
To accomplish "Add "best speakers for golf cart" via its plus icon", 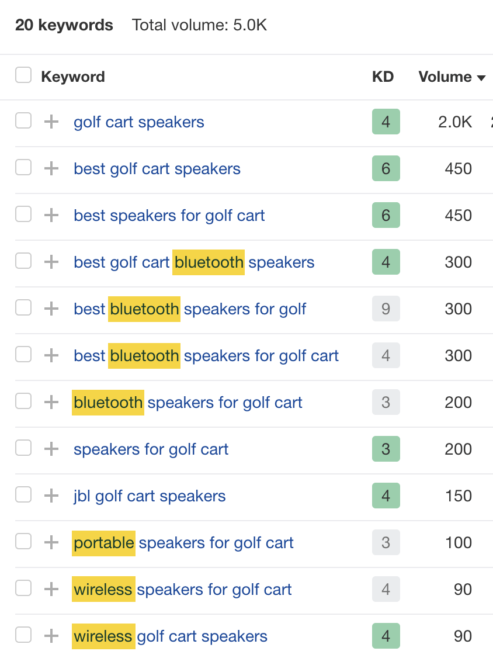I will 51,215.
